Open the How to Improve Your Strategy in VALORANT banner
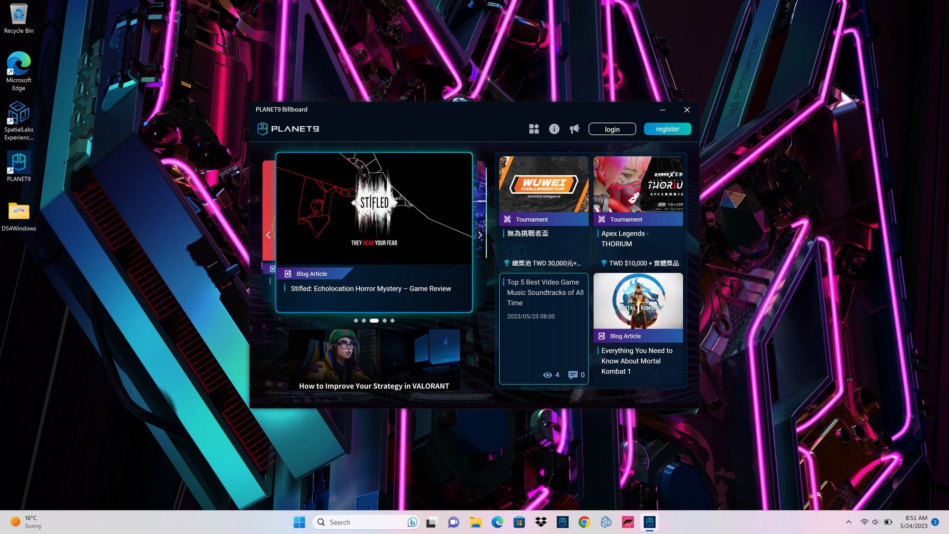The image size is (949, 534). tap(374, 360)
